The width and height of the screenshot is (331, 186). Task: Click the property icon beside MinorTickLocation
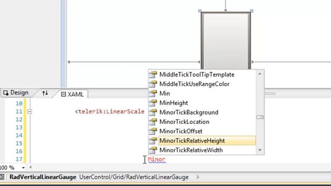[x=153, y=122]
